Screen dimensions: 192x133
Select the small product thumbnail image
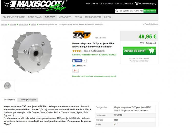click(8, 86)
